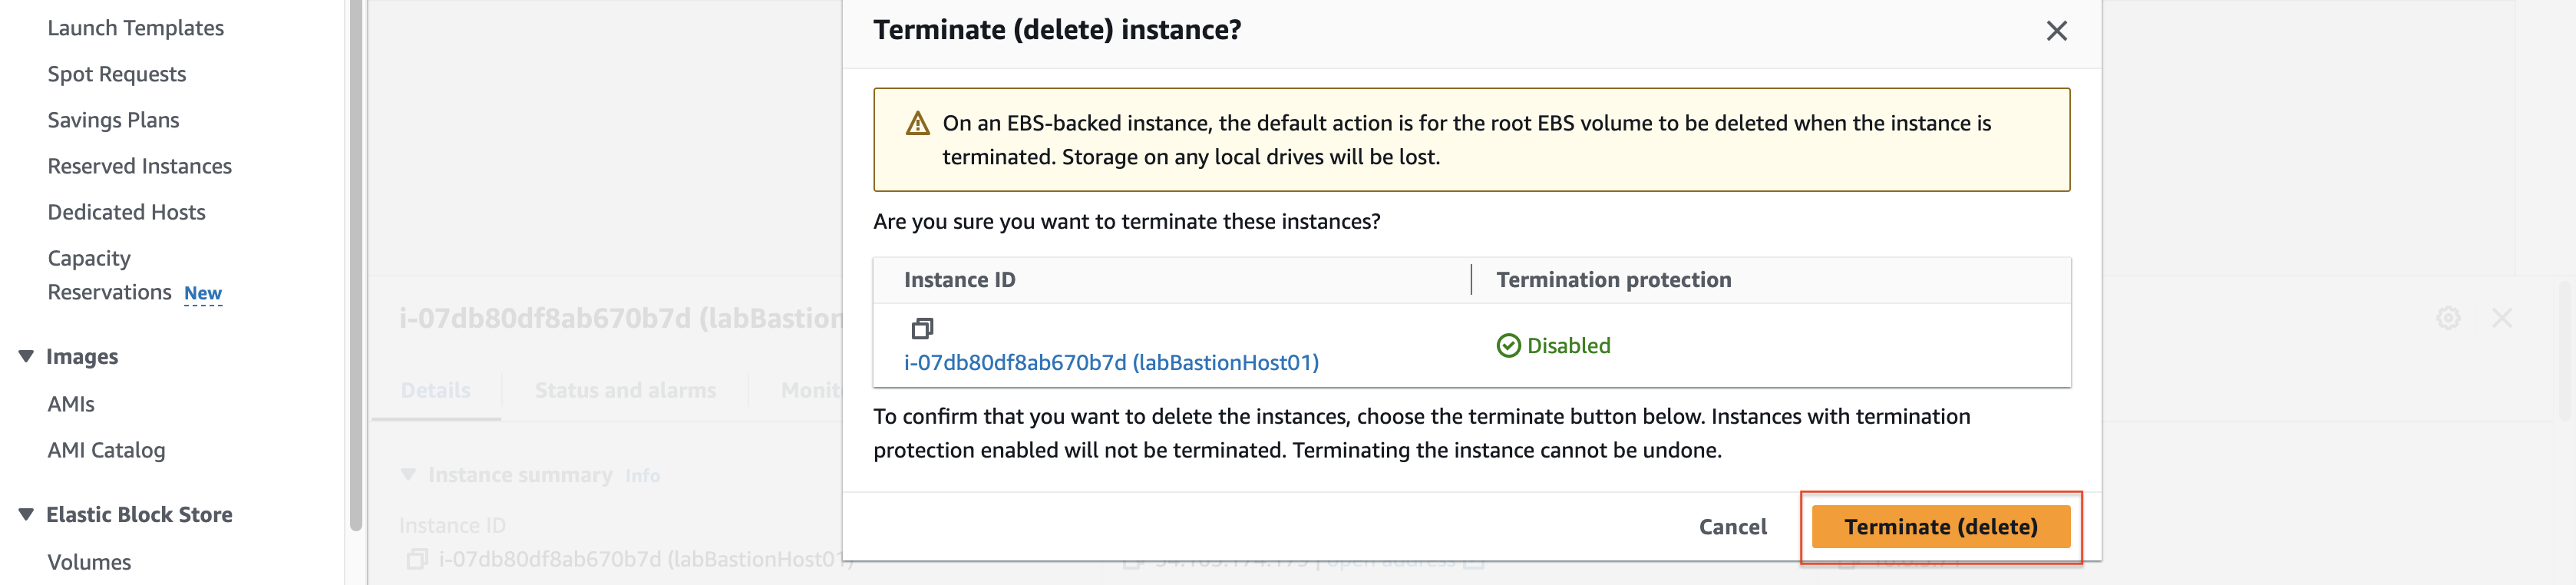Image resolution: width=2576 pixels, height=585 pixels.
Task: Open the labBastionHost01 instance link
Action: pyautogui.click(x=1111, y=363)
